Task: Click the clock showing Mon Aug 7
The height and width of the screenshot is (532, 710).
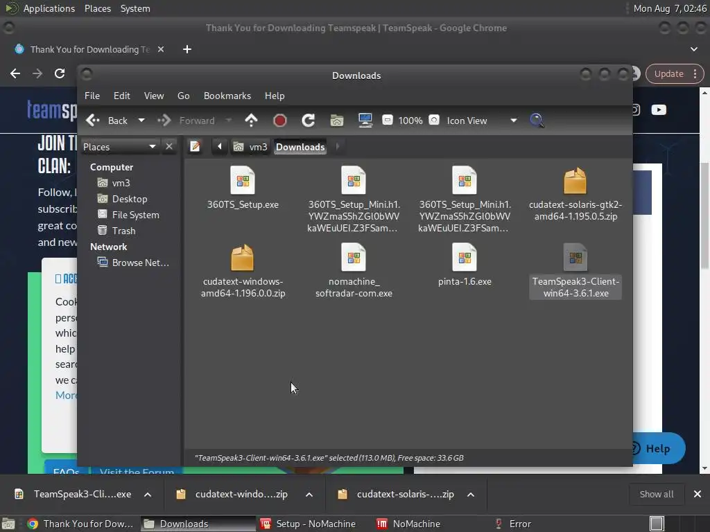Action: pyautogui.click(x=670, y=8)
